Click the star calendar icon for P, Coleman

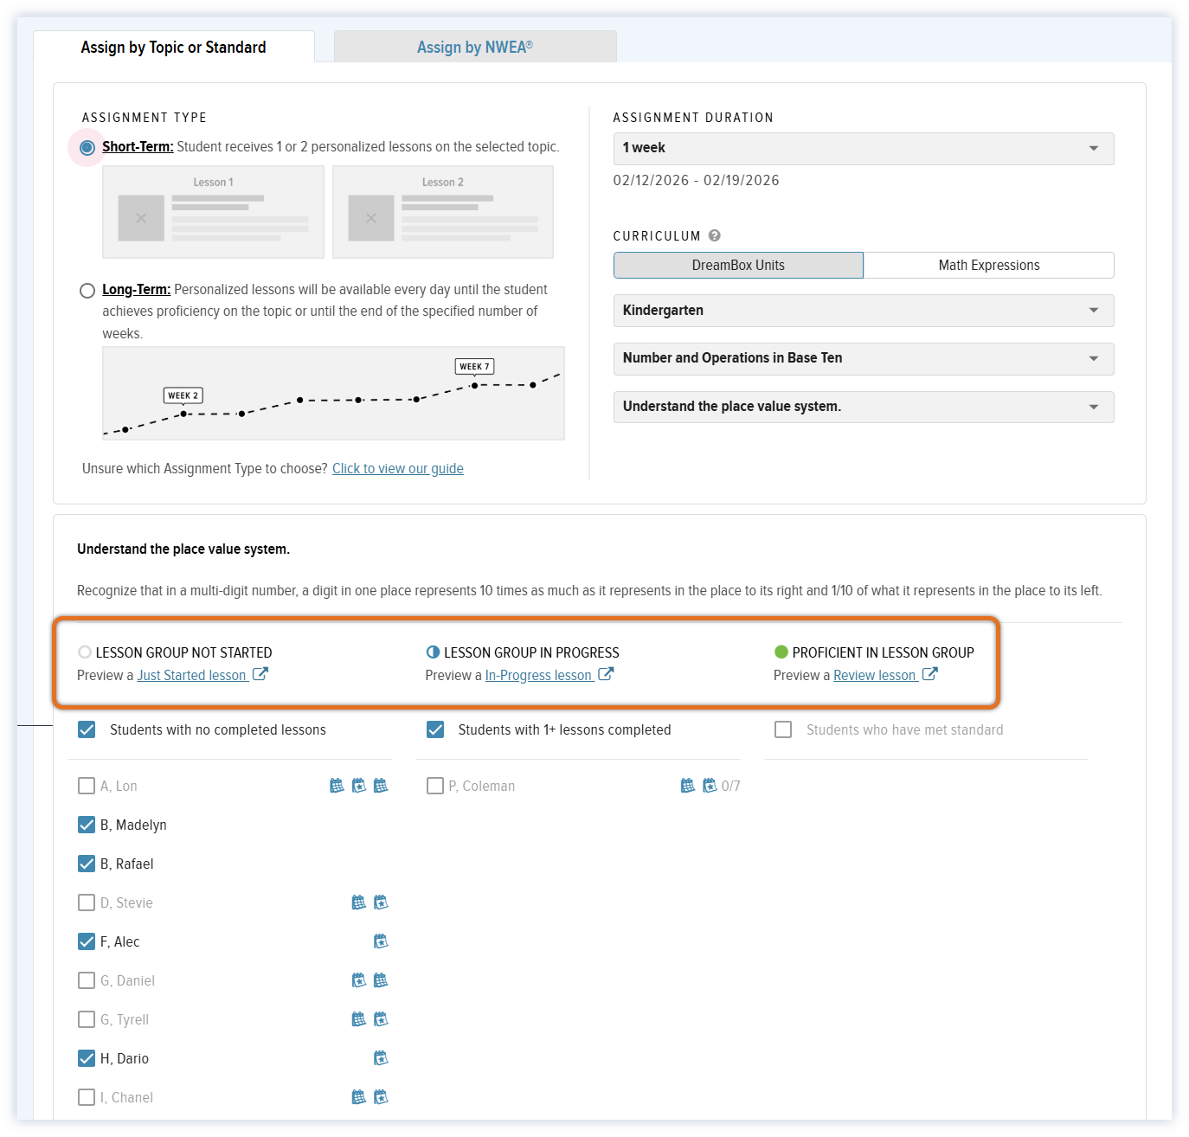(x=710, y=786)
